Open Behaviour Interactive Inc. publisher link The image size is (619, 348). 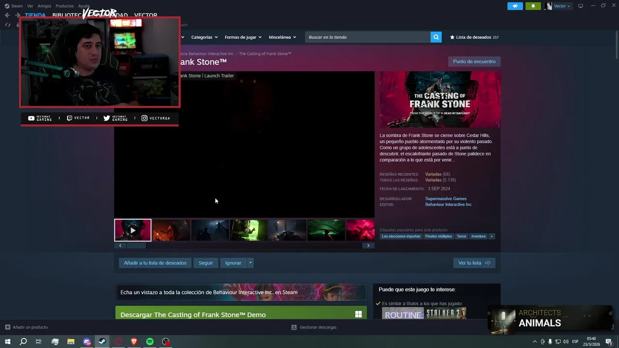(449, 204)
